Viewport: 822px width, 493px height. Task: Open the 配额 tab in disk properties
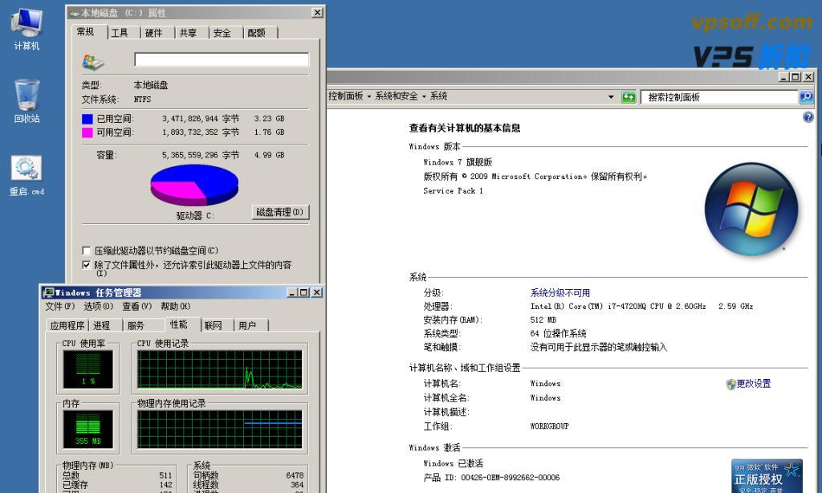click(256, 33)
